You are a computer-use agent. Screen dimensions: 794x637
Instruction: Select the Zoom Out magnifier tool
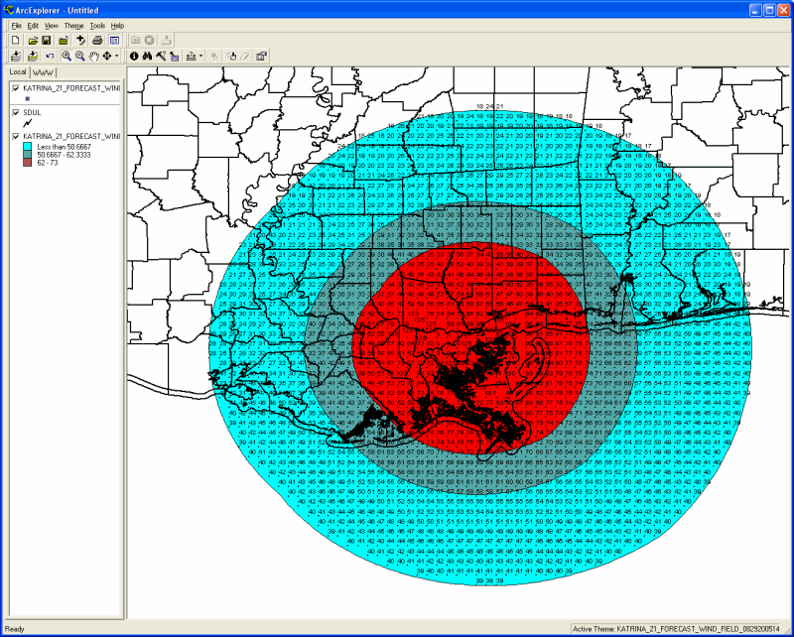pyautogui.click(x=80, y=57)
